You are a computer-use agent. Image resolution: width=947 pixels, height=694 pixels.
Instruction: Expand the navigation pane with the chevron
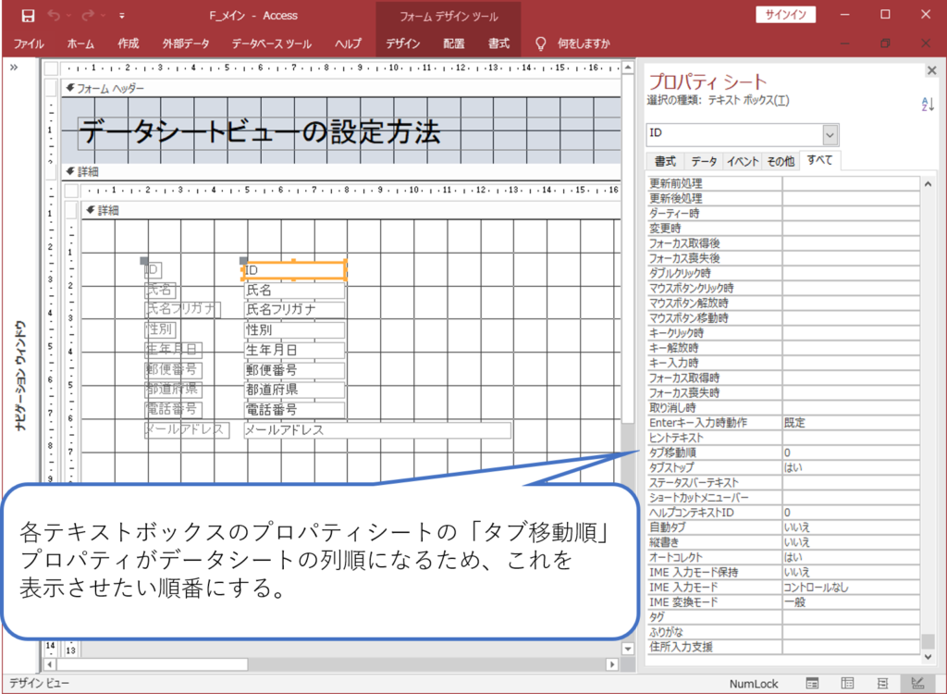pyautogui.click(x=15, y=68)
